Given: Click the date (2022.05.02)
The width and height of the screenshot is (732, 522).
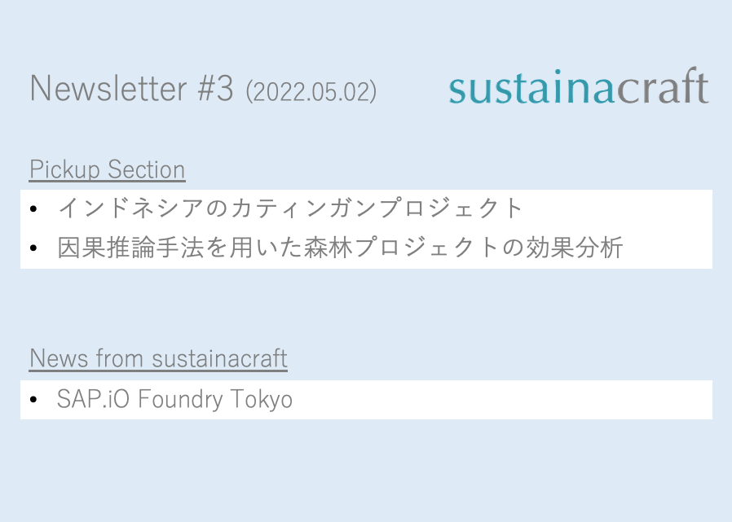Looking at the screenshot, I should 311,91.
